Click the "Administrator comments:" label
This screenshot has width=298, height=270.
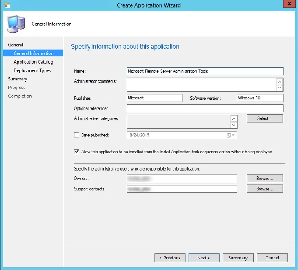click(95, 81)
